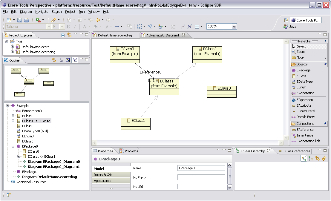Click the line style arrow icon
The height and width of the screenshot is (201, 331).
(117, 26)
